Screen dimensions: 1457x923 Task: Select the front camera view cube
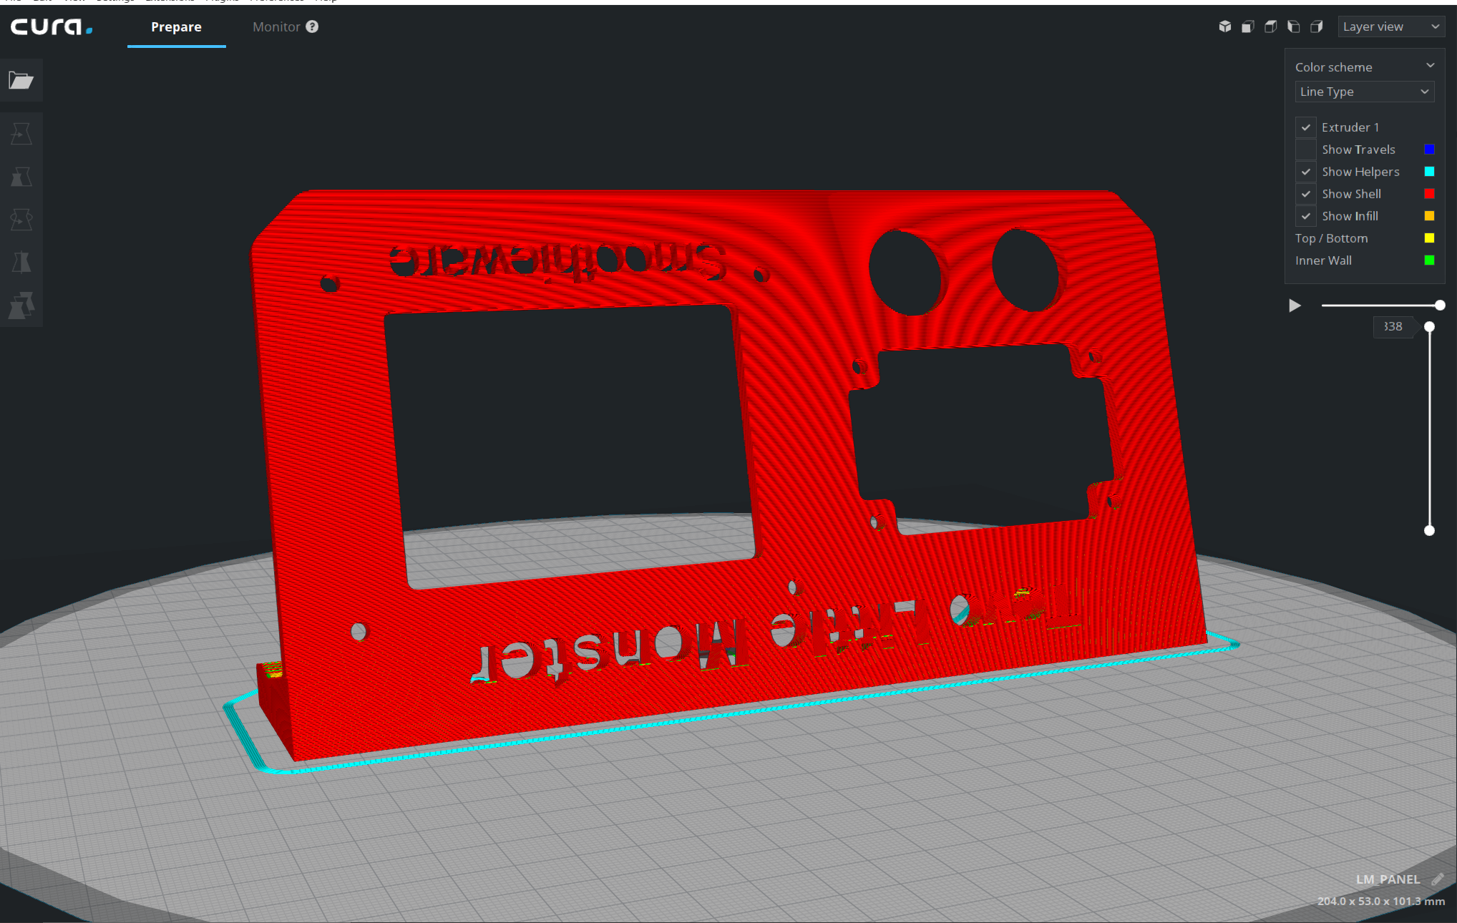coord(1247,26)
